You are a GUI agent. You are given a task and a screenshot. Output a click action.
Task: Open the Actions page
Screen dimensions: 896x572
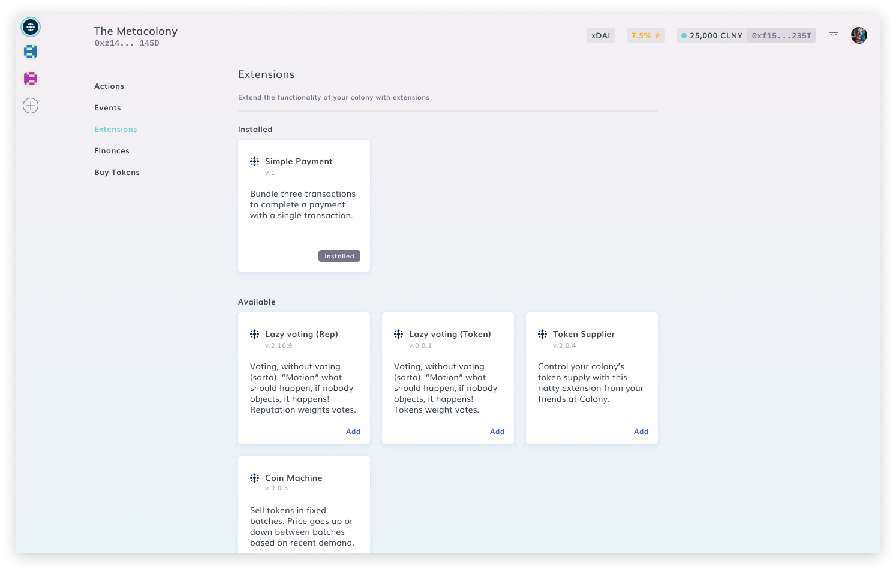click(x=109, y=86)
